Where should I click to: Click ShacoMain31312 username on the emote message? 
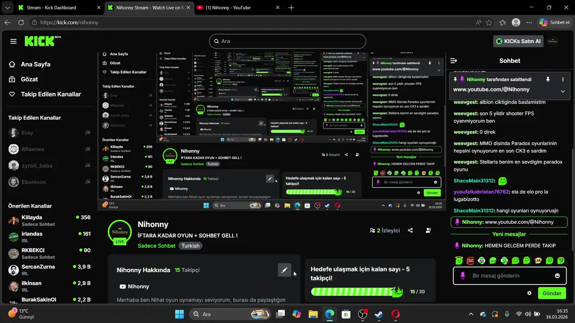[474, 181]
